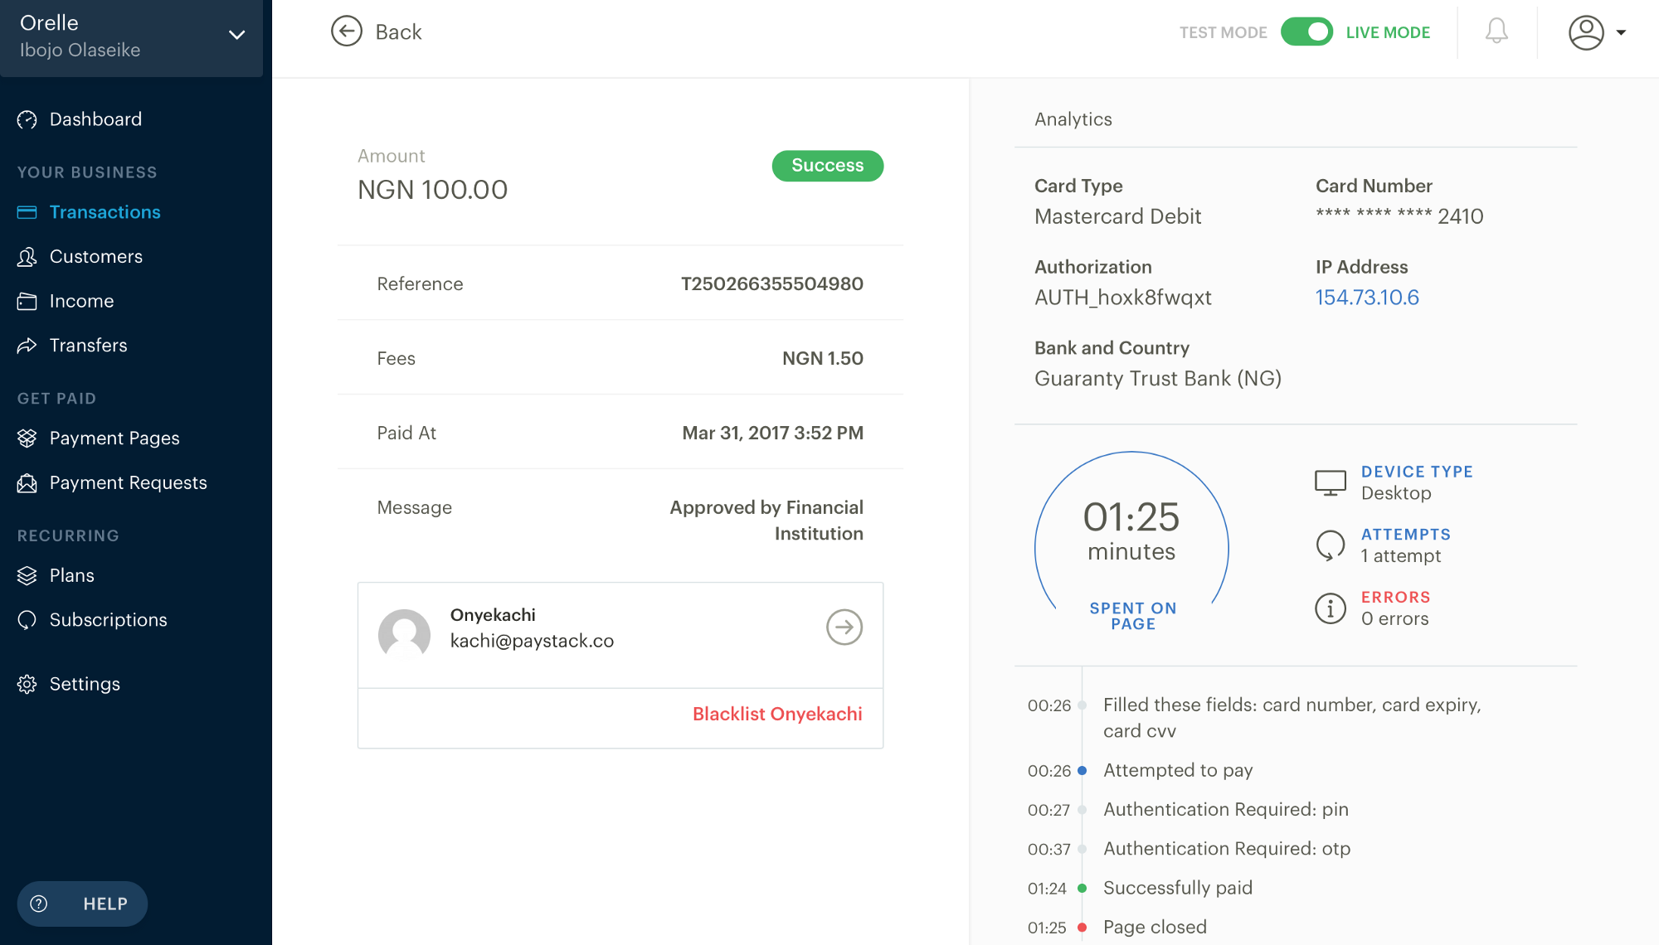This screenshot has width=1659, height=945.
Task: Click the Income wallet icon
Action: [x=27, y=301]
